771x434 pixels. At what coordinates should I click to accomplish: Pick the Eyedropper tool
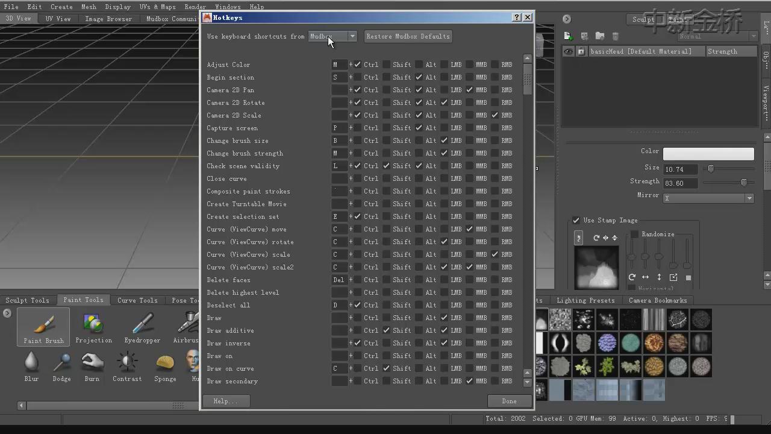pos(142,328)
